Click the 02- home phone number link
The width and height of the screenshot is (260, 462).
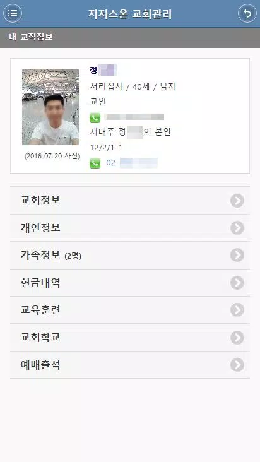132,163
